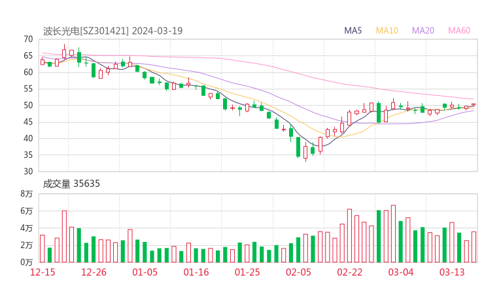Click the 02-22 date label
This screenshot has height=287, width=484.
point(349,272)
